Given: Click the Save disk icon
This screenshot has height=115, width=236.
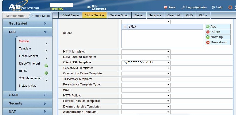Looking at the screenshot, I should 165,7.
